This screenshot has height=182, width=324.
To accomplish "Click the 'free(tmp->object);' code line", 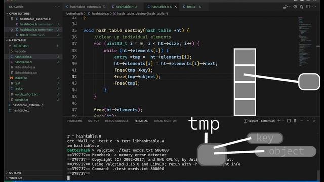I will [137, 77].
